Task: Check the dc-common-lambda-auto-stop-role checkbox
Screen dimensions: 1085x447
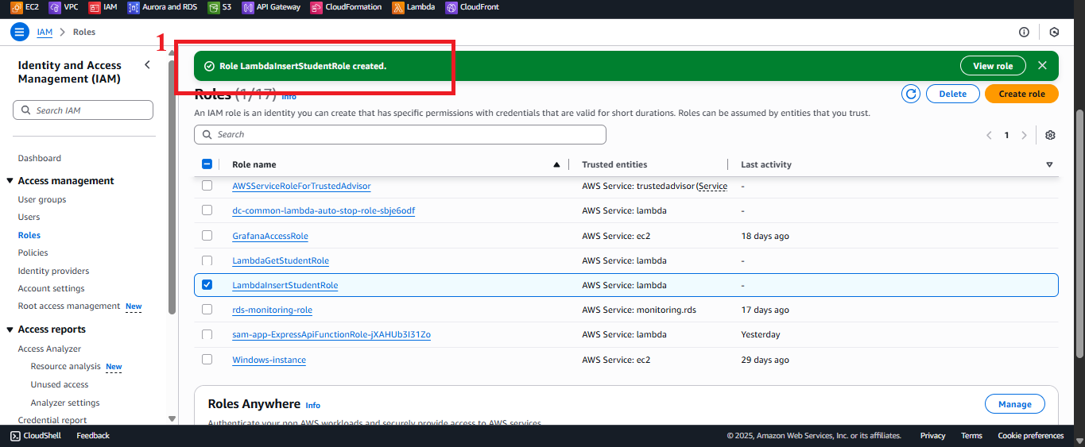Action: click(207, 210)
